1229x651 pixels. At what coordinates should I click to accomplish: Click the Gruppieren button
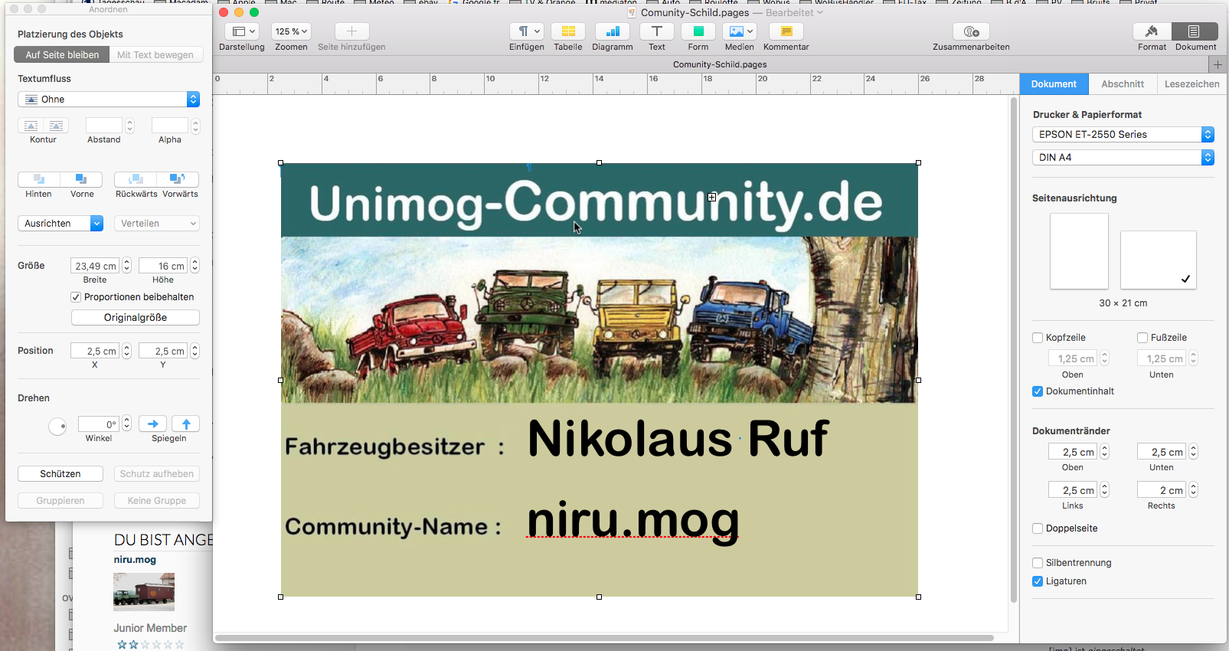click(x=60, y=501)
